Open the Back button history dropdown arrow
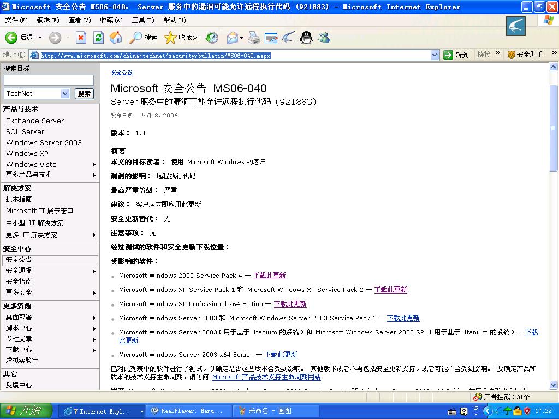 (x=40, y=38)
